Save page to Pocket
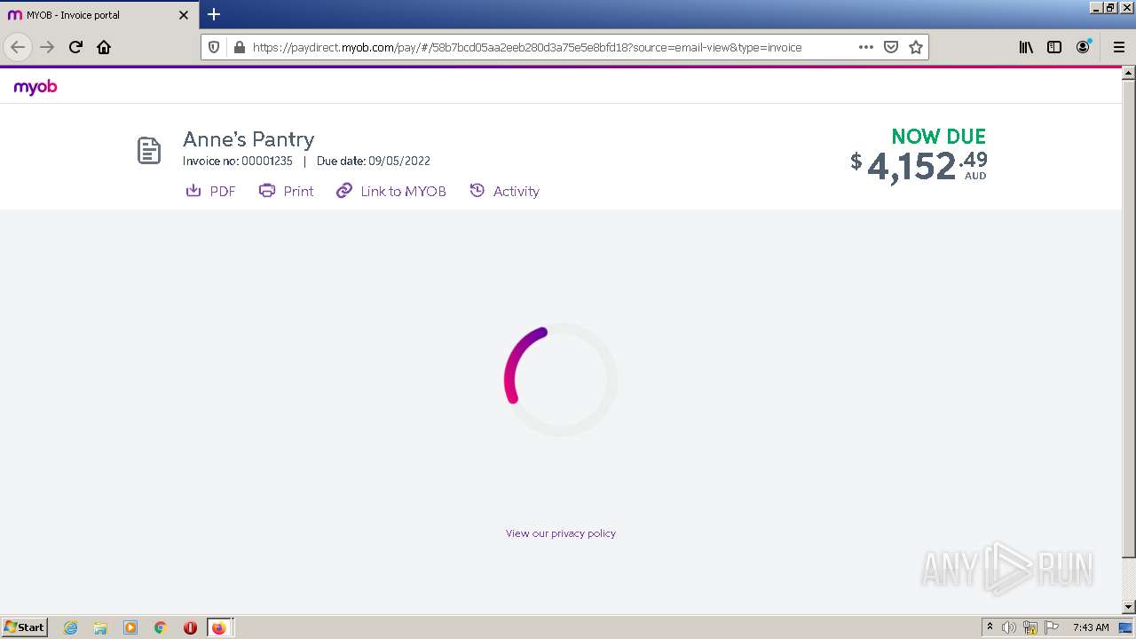1136x639 pixels. pyautogui.click(x=891, y=47)
